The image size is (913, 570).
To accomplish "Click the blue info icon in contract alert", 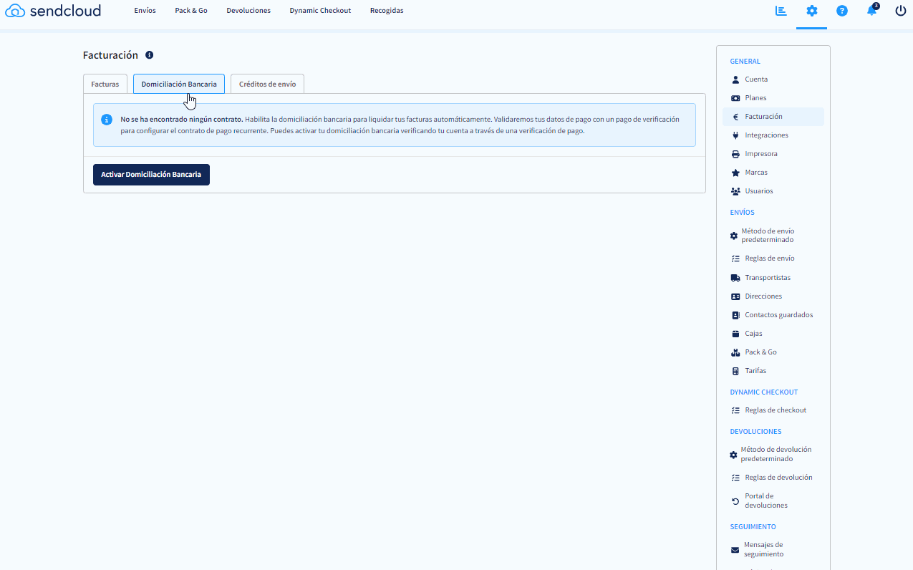I will [107, 120].
